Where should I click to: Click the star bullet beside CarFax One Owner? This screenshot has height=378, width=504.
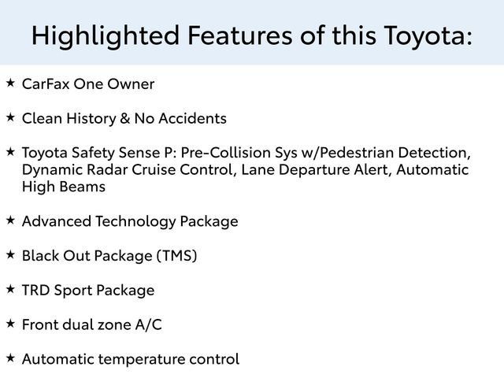10,83
